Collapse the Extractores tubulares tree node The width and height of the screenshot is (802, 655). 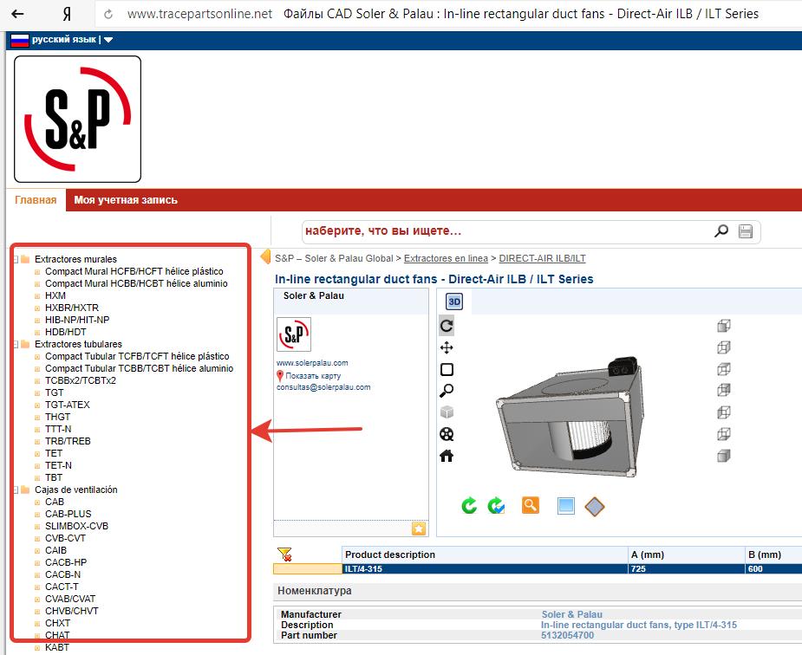click(16, 344)
